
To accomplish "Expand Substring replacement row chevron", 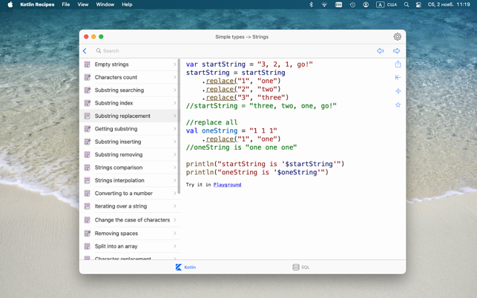I will click(175, 116).
